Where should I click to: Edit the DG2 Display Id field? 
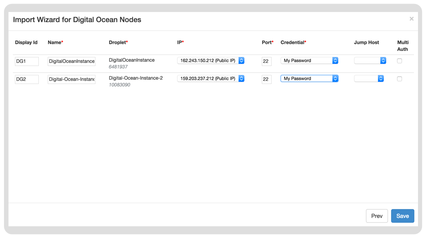(x=27, y=79)
